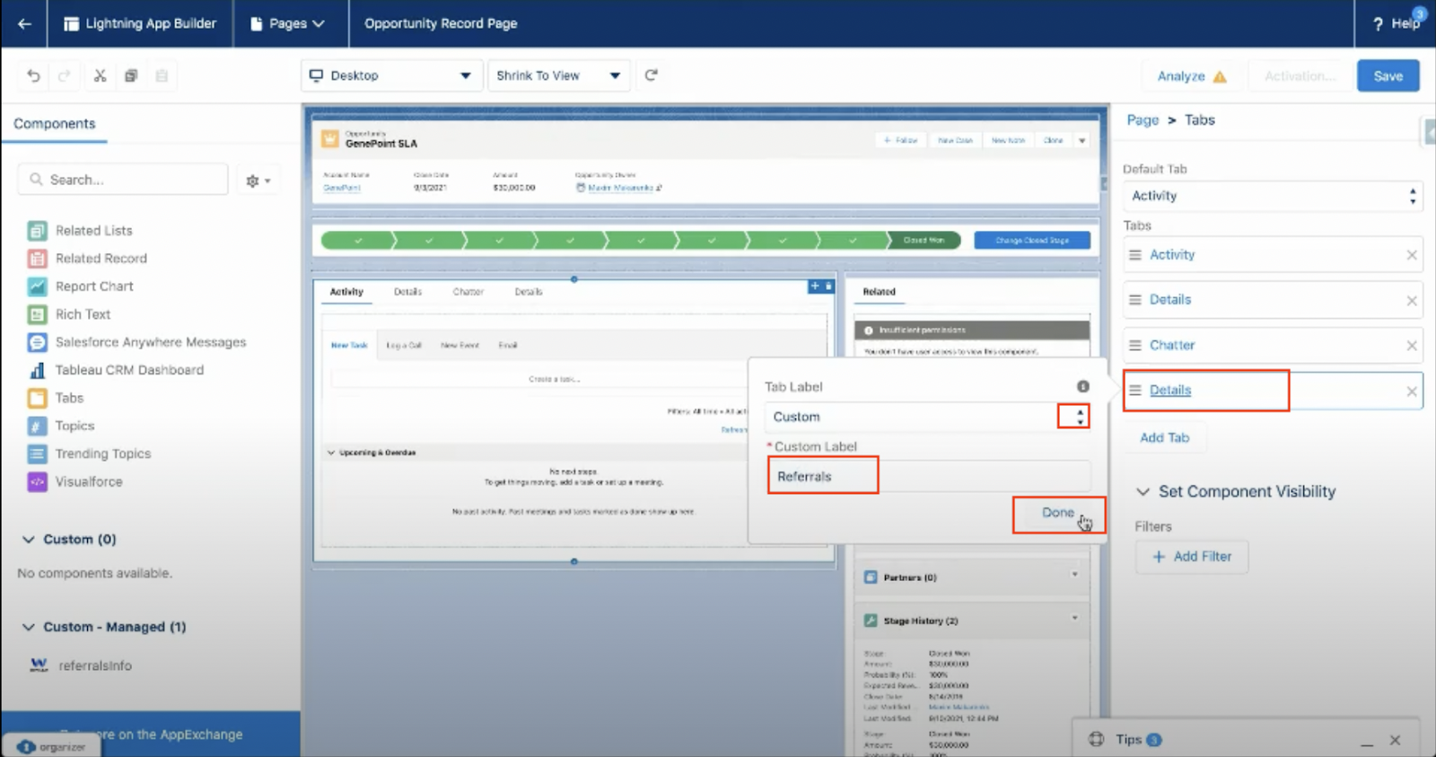This screenshot has width=1436, height=757.
Task: Switch to the Components tab
Action: pos(55,124)
